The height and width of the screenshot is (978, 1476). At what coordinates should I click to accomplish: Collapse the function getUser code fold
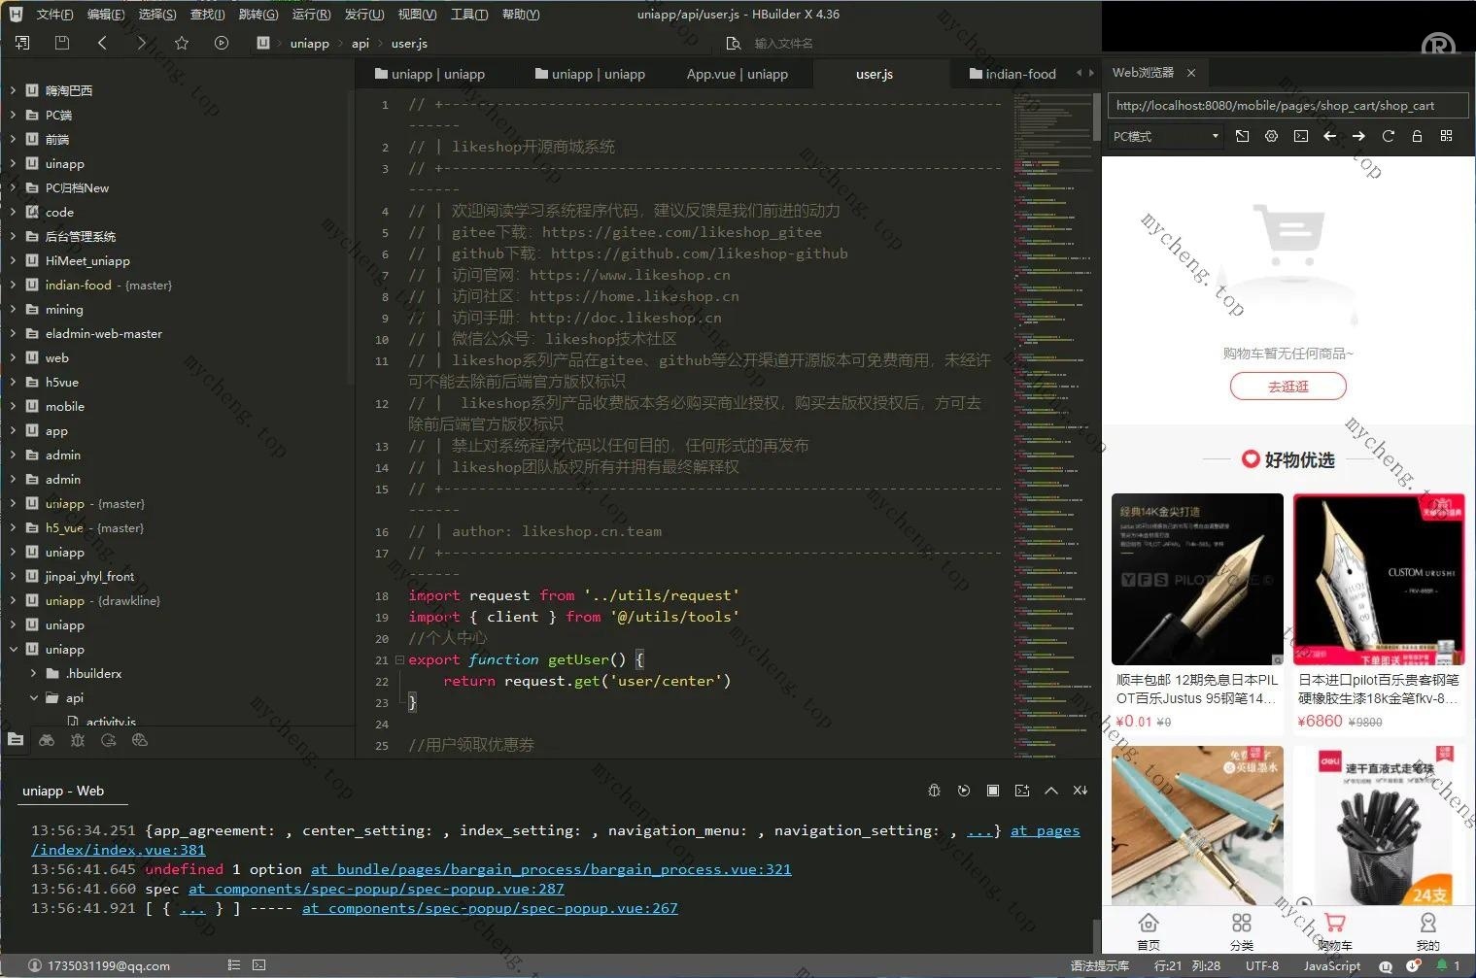(x=399, y=659)
